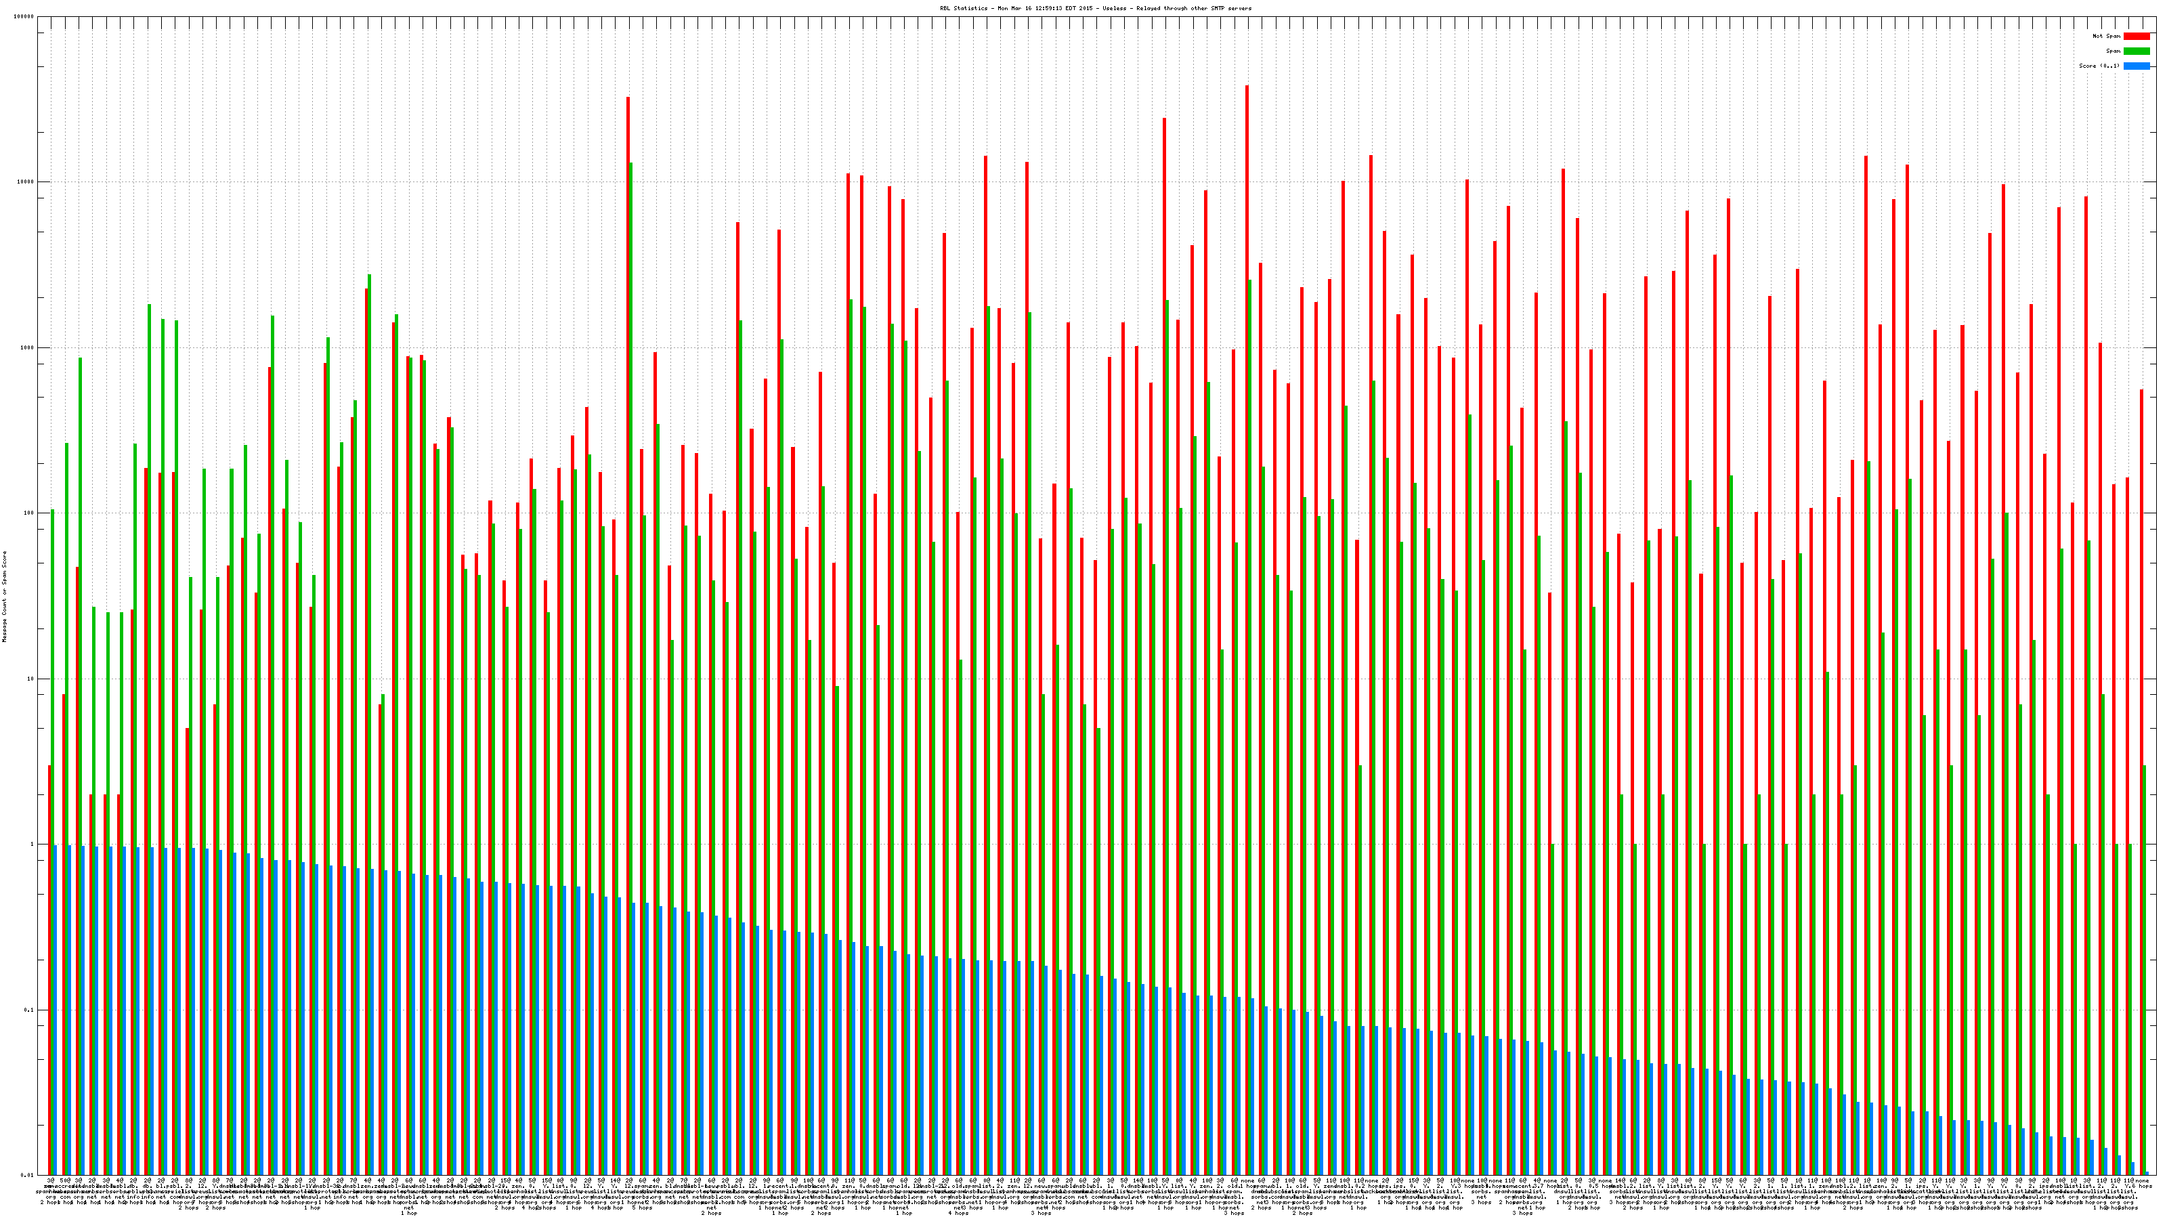Image resolution: width=2167 pixels, height=1219 pixels.
Task: Click the 'Spam' legend text label
Action: click(x=2113, y=51)
